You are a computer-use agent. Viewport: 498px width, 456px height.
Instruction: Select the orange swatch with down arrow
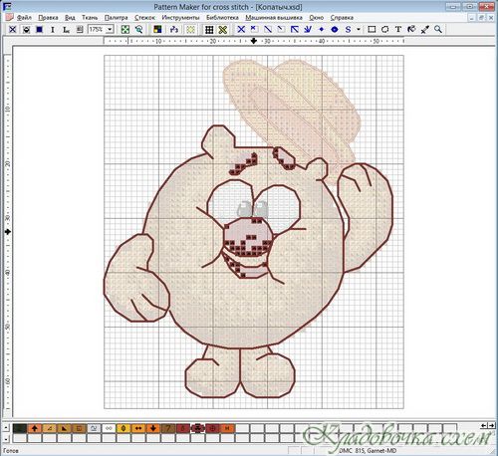(x=153, y=428)
